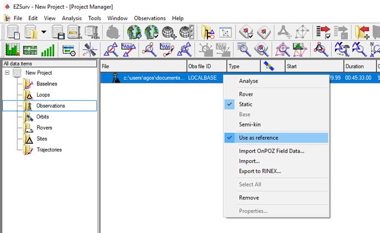Sort by the Type column header
Screen dimensions: 380x233
tap(244, 66)
